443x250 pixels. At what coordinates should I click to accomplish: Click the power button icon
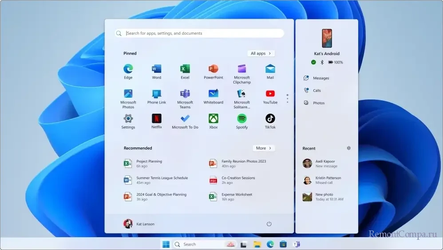pyautogui.click(x=269, y=224)
